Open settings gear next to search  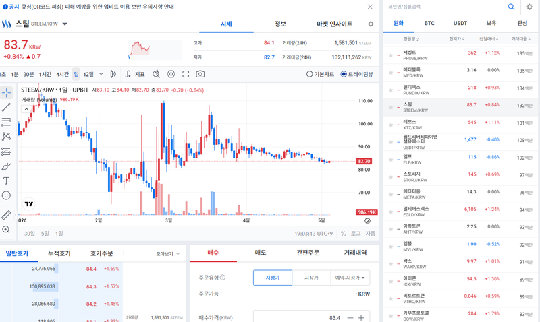click(529, 7)
